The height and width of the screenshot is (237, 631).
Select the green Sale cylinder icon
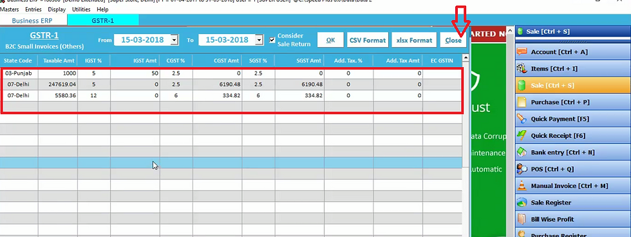(522, 85)
